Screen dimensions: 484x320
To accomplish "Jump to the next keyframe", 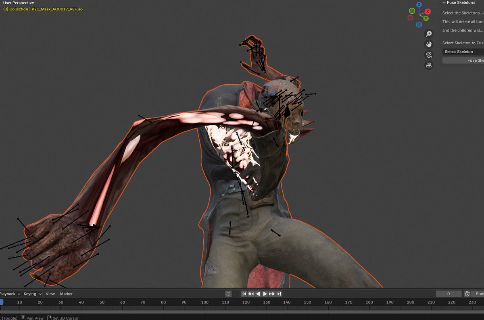I will click(x=272, y=294).
